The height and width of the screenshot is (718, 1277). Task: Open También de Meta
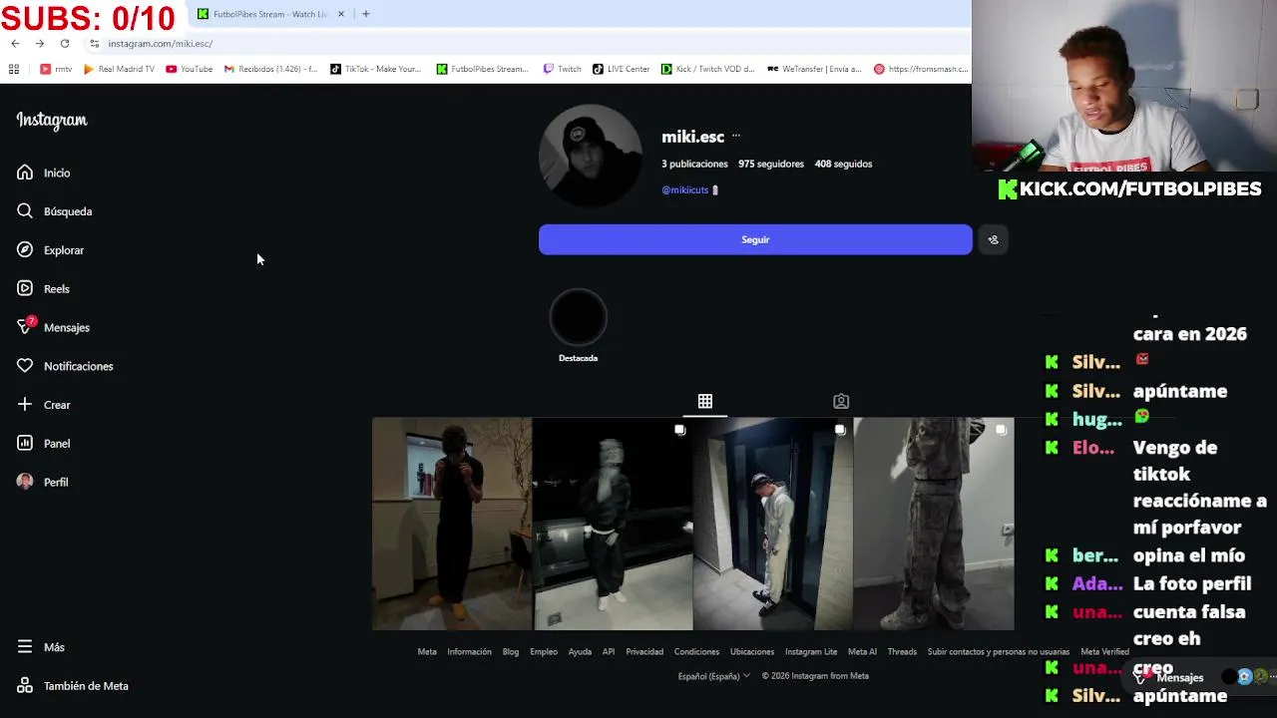73,686
